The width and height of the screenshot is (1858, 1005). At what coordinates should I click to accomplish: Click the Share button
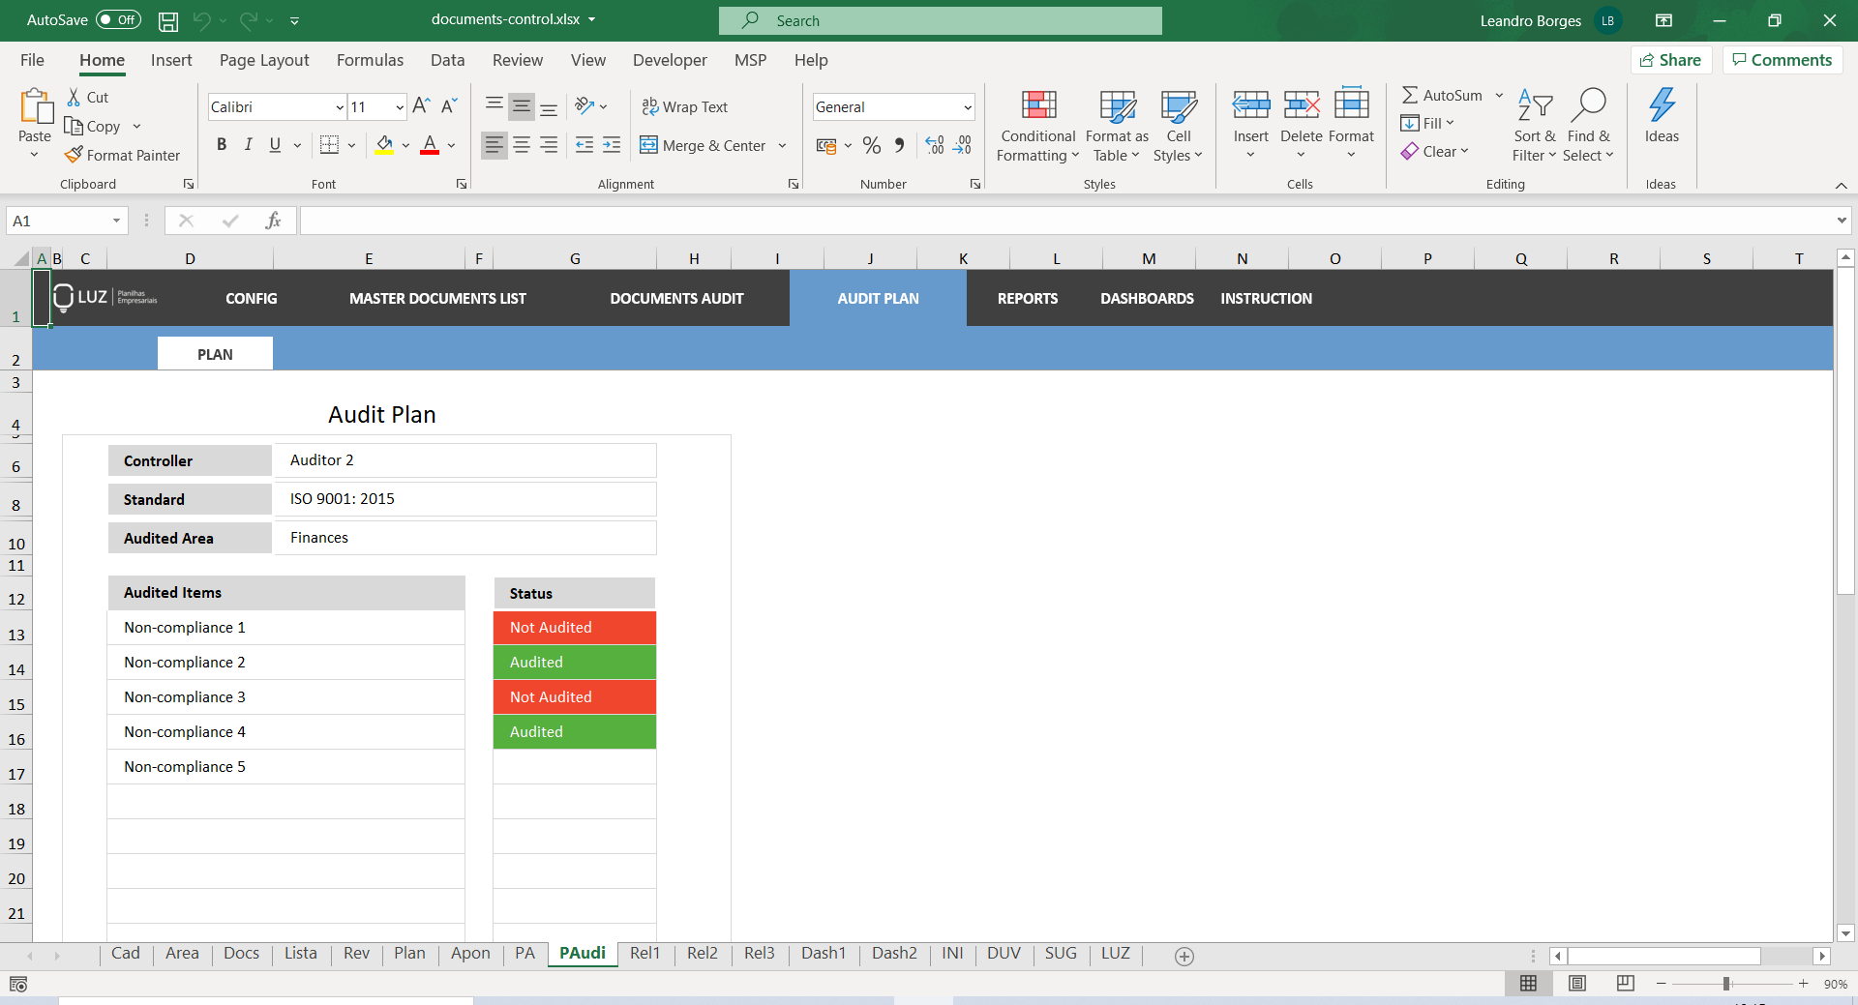pos(1671,59)
